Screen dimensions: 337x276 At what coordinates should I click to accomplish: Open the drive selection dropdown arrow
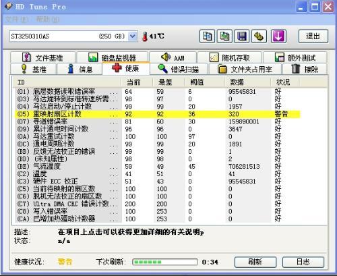[x=133, y=36]
